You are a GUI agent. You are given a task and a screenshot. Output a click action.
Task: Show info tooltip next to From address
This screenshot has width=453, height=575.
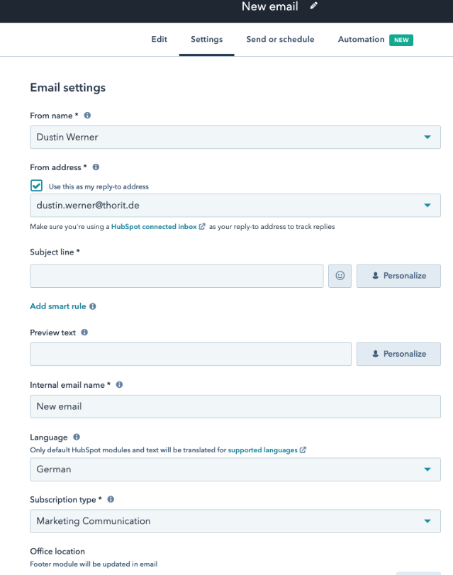pyautogui.click(x=96, y=167)
